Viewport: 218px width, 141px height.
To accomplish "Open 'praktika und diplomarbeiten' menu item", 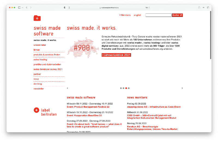I will point(47,64).
